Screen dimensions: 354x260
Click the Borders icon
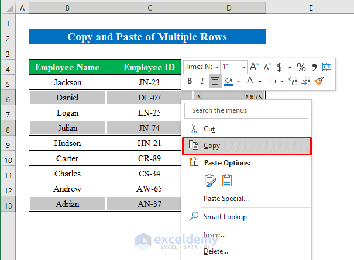(x=271, y=81)
